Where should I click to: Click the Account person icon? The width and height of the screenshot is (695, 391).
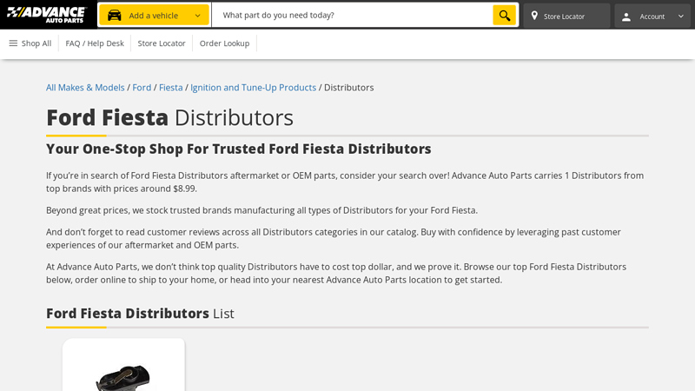coord(626,17)
